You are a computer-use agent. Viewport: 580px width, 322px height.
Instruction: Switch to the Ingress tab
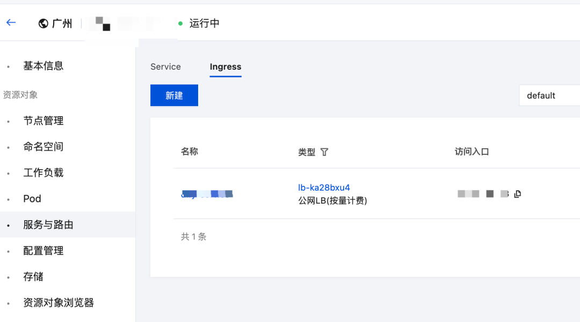(x=225, y=66)
